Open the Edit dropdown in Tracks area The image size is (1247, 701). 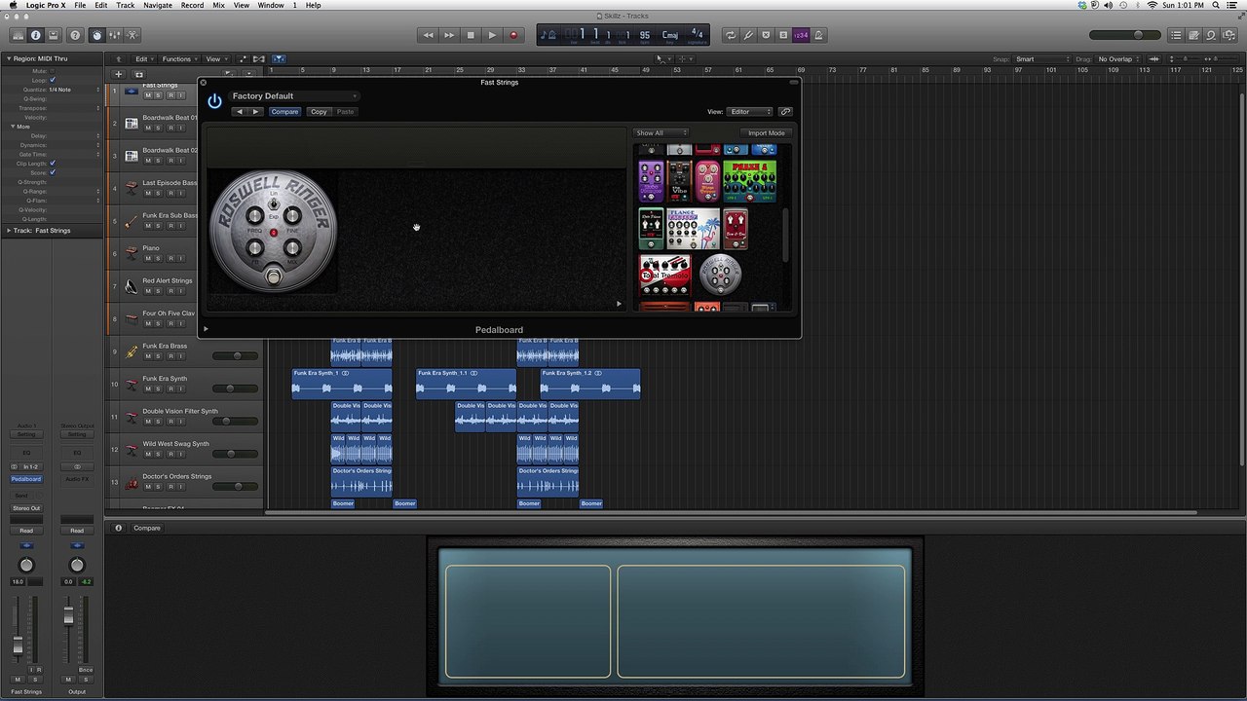point(144,59)
